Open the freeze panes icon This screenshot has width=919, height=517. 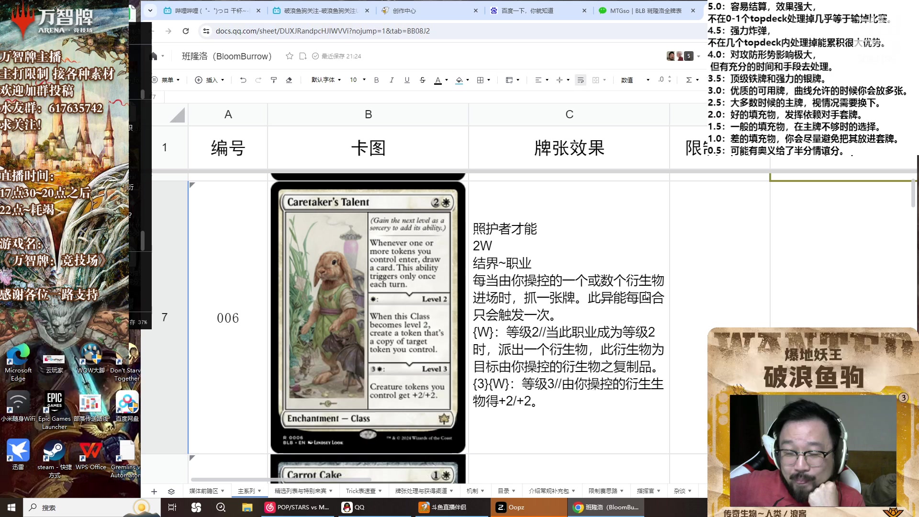(x=513, y=80)
